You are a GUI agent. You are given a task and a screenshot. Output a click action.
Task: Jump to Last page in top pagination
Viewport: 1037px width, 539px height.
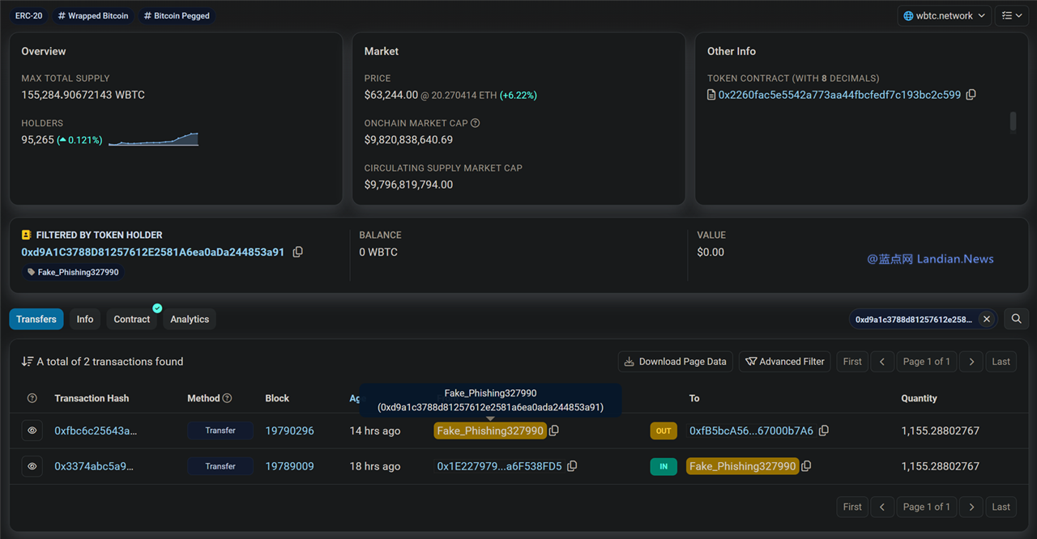1001,362
